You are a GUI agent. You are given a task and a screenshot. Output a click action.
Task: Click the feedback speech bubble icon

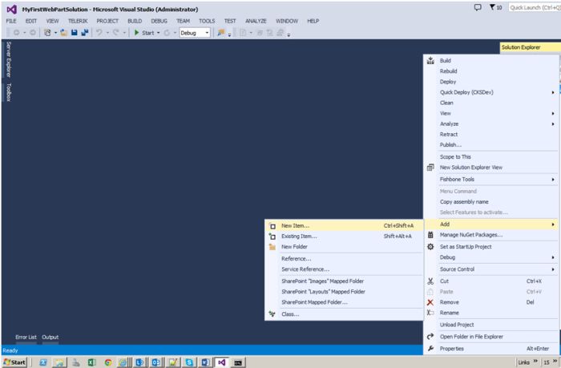pyautogui.click(x=478, y=7)
